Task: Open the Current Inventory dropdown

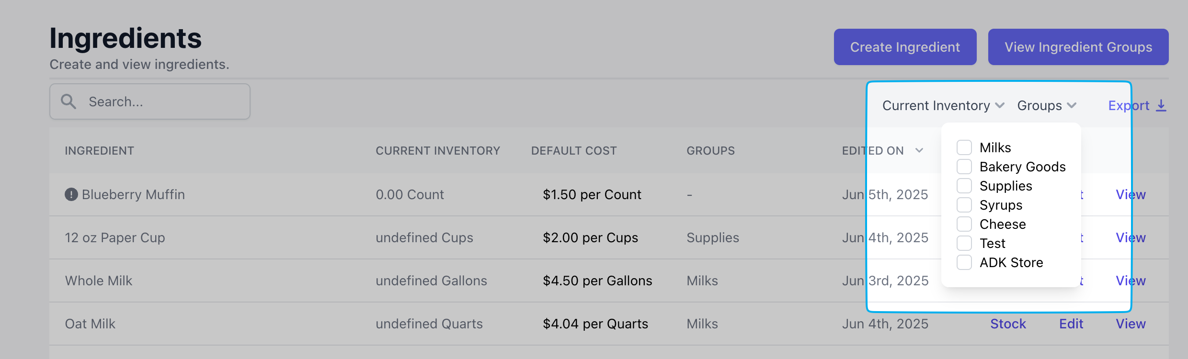Action: [943, 105]
